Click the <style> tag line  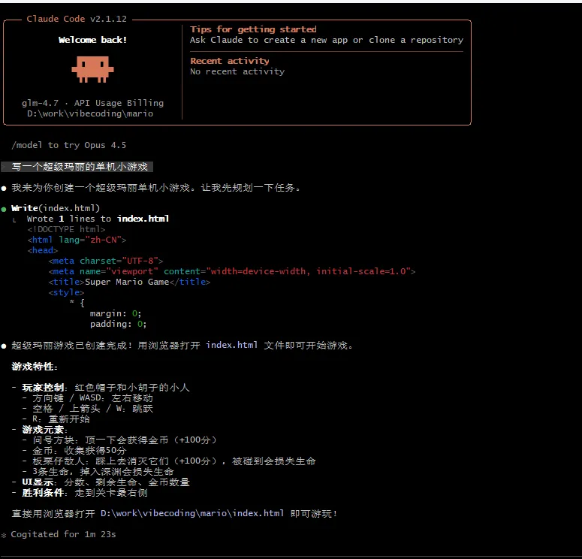point(66,293)
